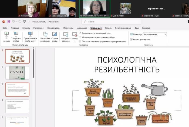The width and height of the screenshot is (189, 127).
Task: Toggle Воспроизвести закадровый текст checkbox
Action: point(80,33)
